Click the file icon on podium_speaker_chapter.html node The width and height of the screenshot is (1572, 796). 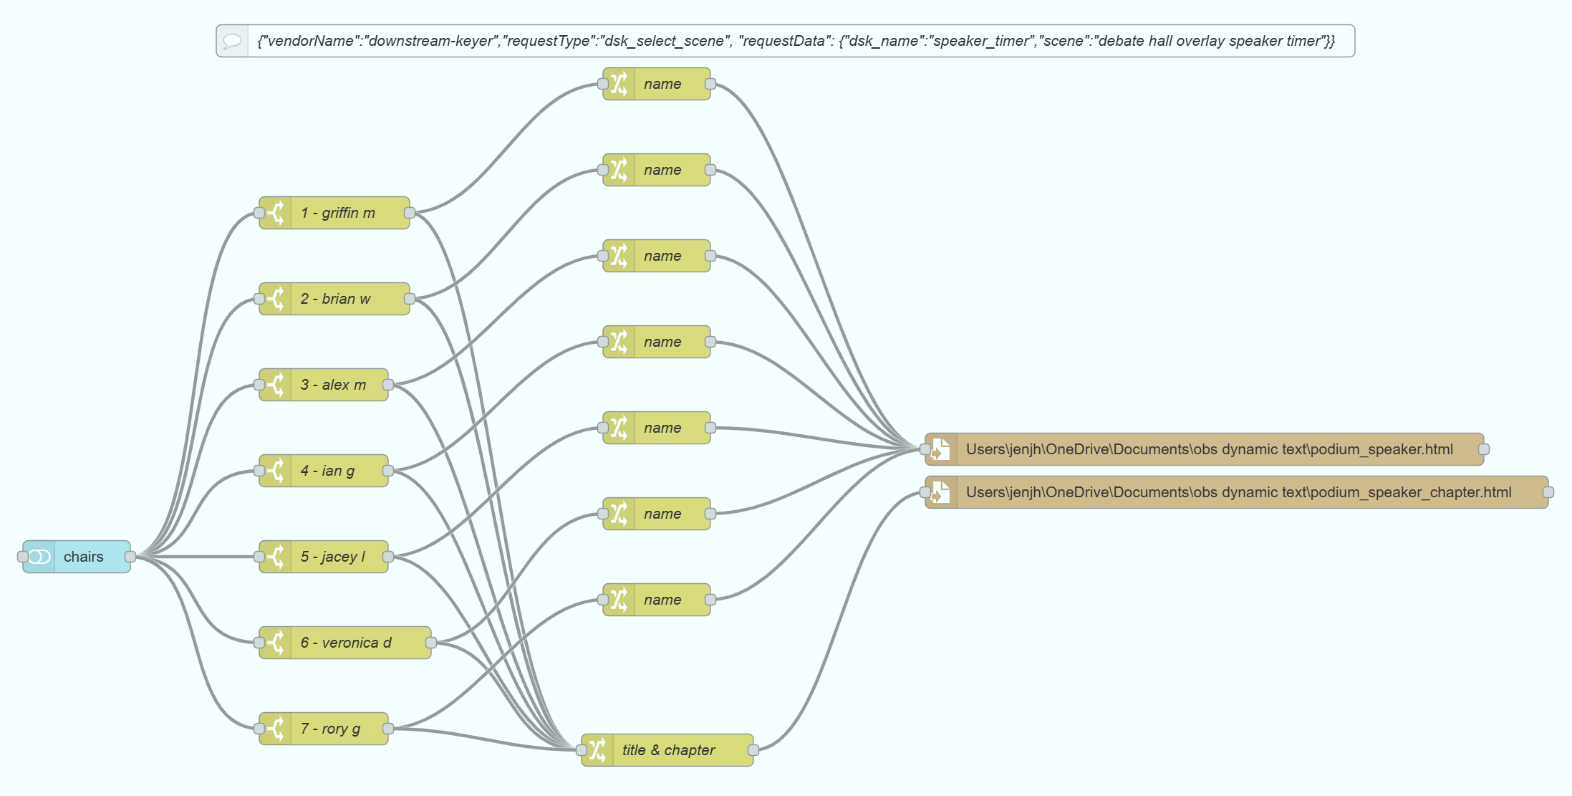(941, 492)
